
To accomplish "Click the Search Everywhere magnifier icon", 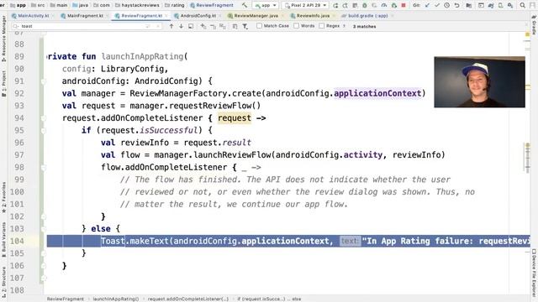I will (x=523, y=5).
